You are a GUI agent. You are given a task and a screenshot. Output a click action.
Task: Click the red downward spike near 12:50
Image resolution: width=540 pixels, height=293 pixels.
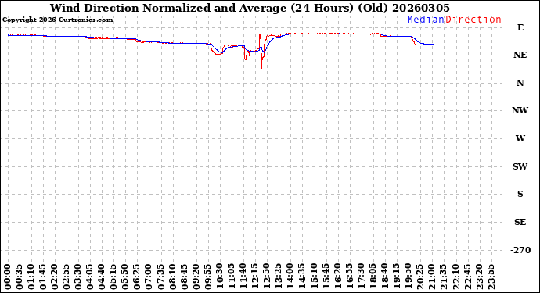coord(261,60)
